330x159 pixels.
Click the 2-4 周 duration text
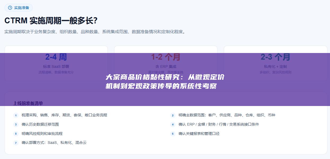[x=56, y=57]
